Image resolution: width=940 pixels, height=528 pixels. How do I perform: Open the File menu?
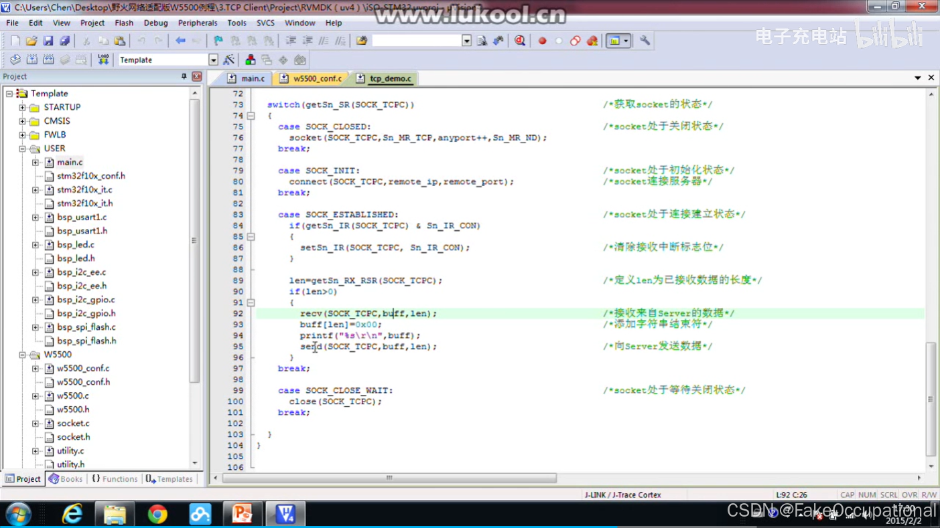12,23
